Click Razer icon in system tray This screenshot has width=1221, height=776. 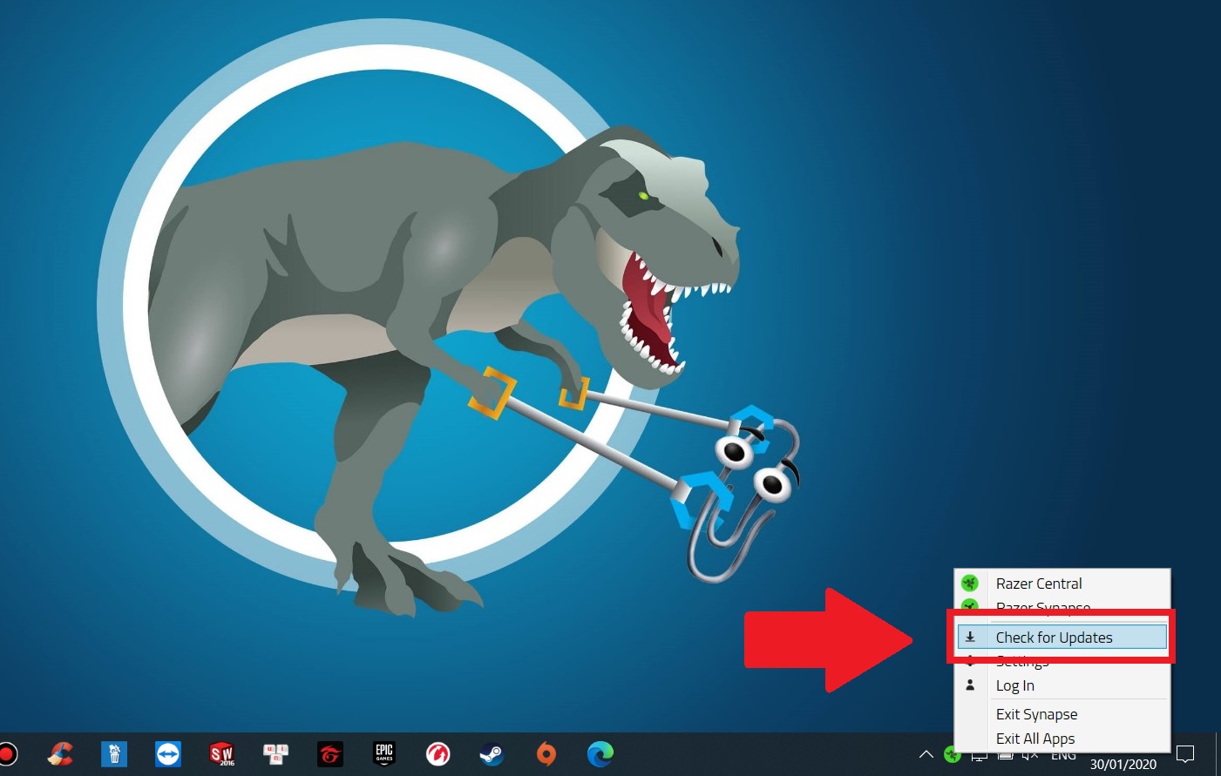[952, 755]
